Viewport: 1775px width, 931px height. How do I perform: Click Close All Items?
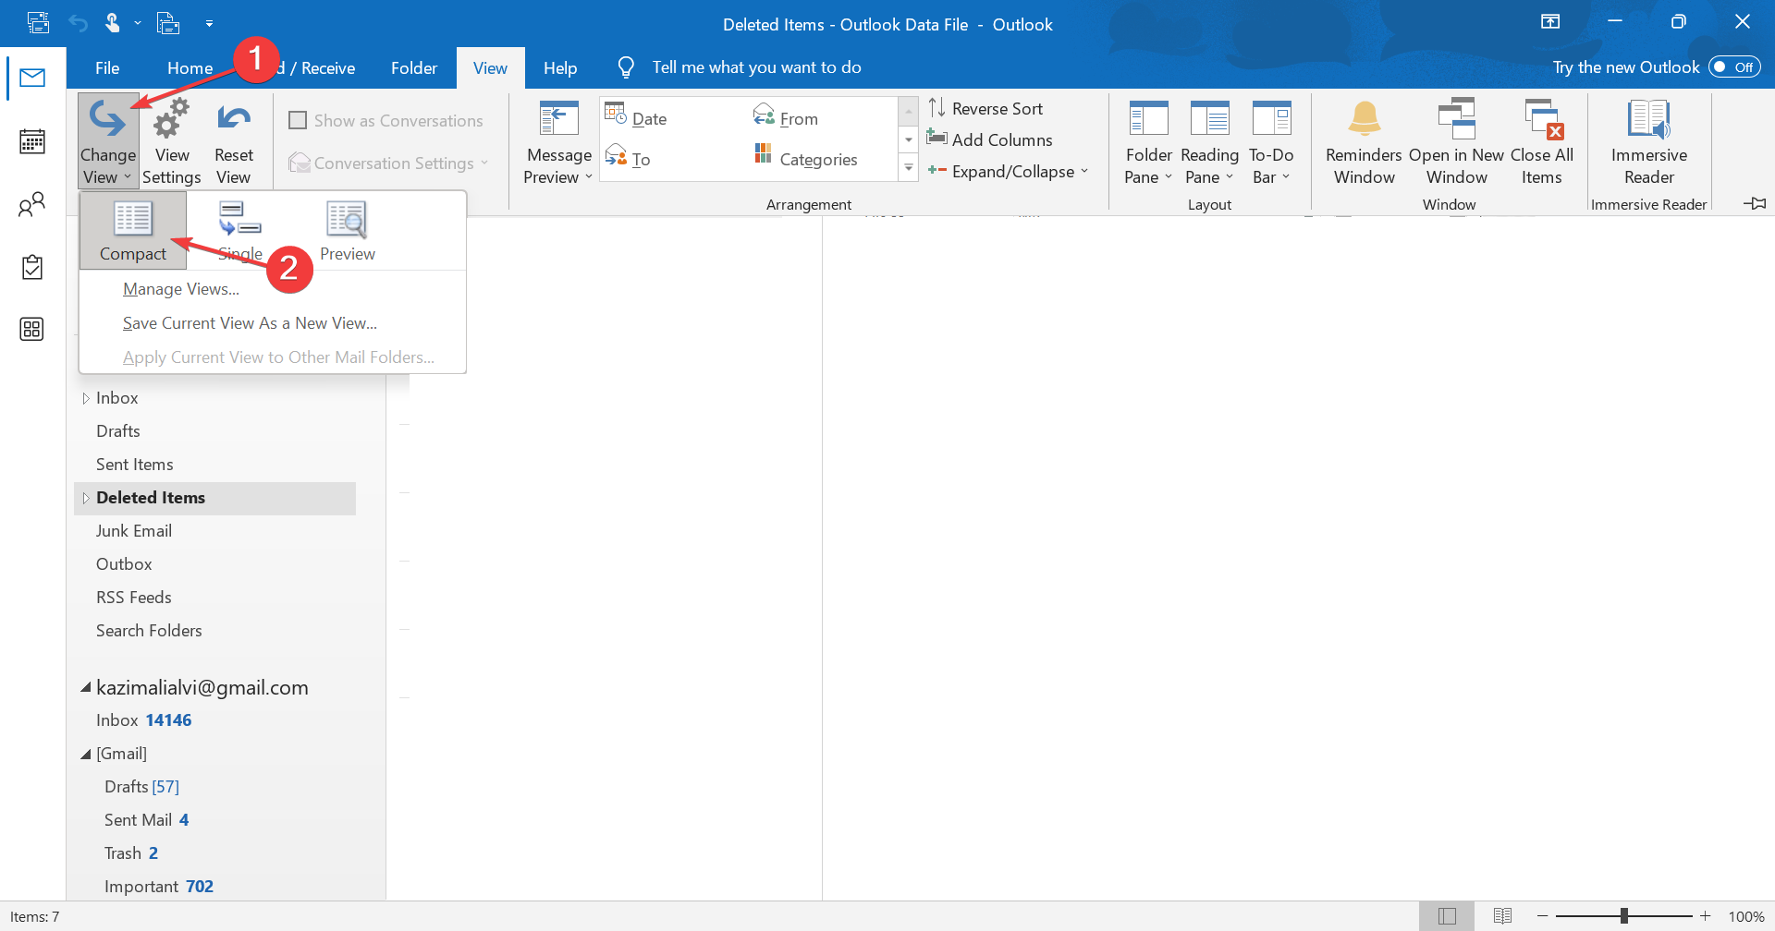click(x=1542, y=141)
